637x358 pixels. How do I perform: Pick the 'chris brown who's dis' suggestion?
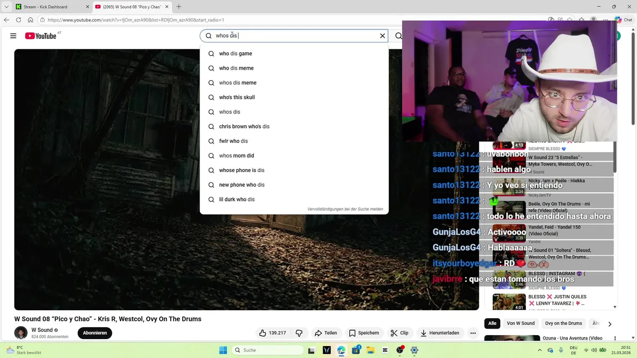click(x=294, y=126)
